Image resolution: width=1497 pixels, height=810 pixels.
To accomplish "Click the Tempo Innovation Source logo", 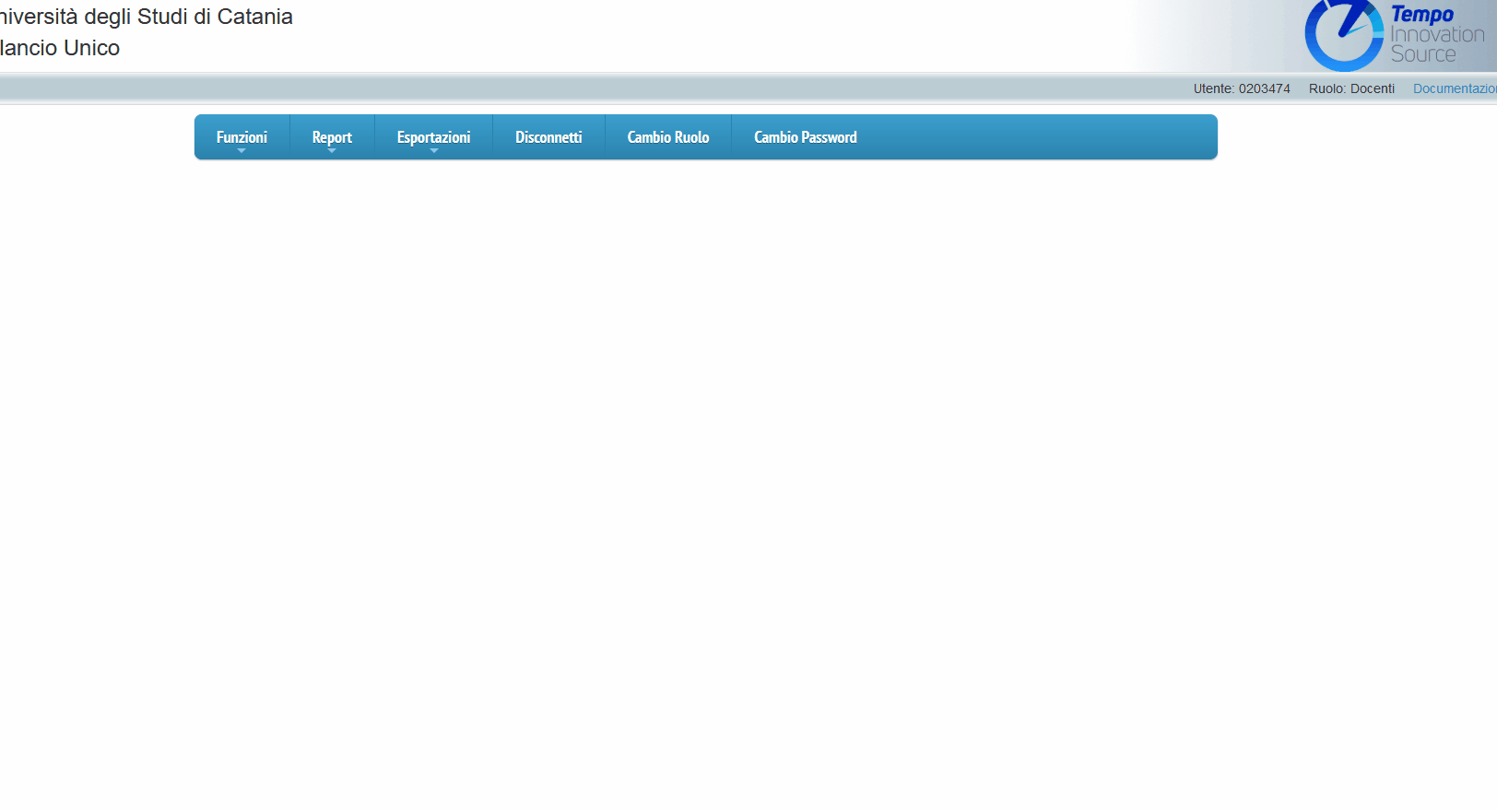I will 1396,36.
